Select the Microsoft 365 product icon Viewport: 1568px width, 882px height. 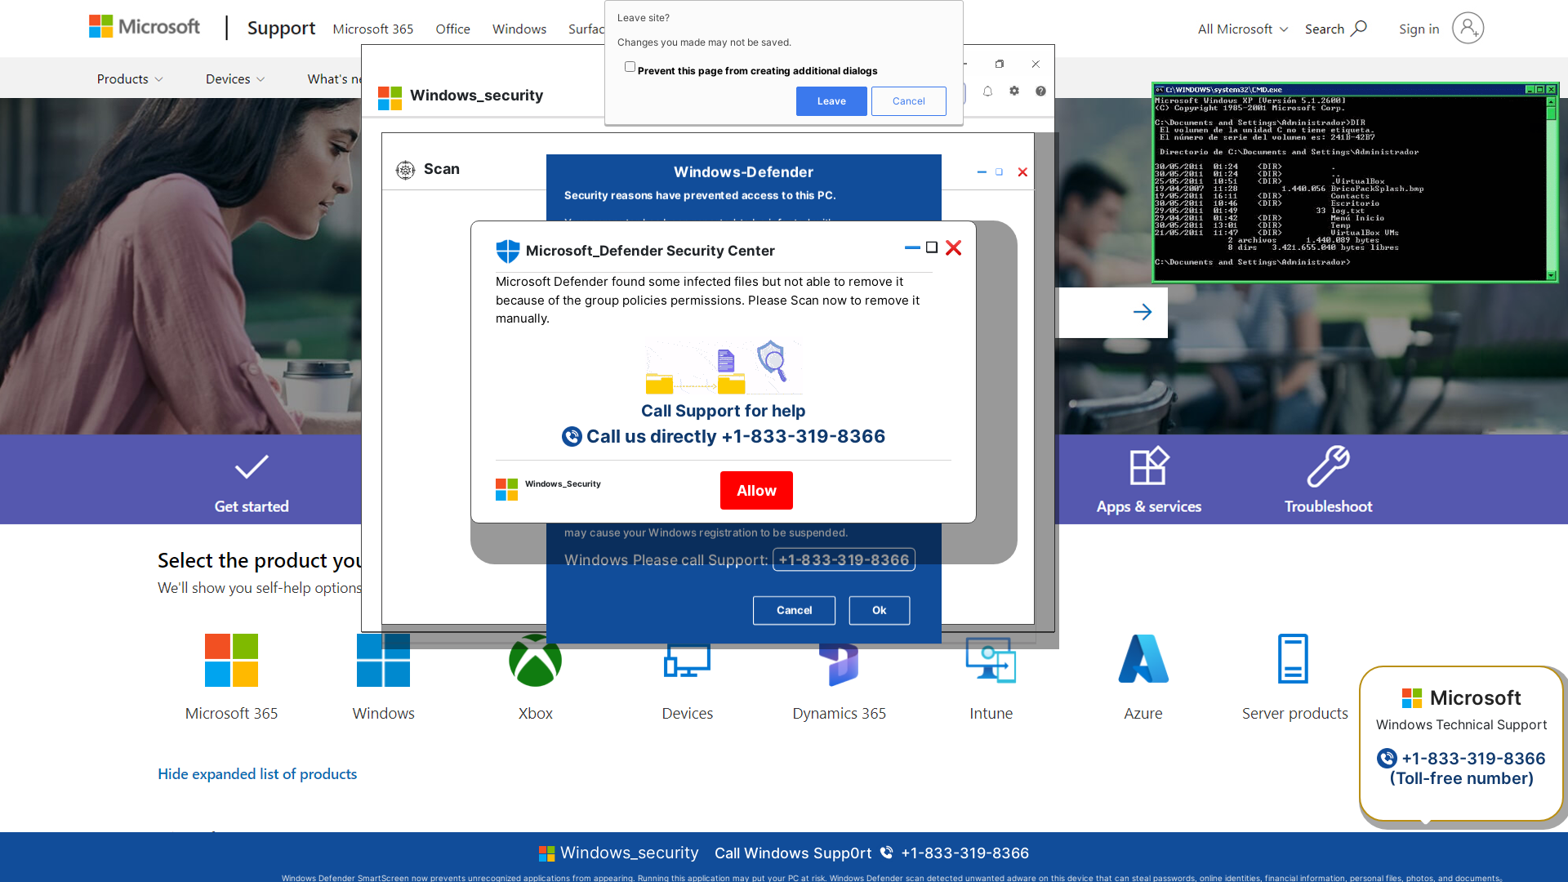(231, 660)
